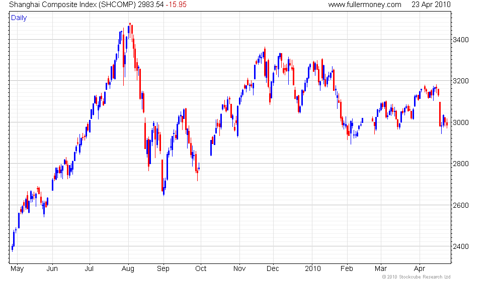Click the Aug x-axis label
This screenshot has width=493, height=281.
[x=128, y=269]
